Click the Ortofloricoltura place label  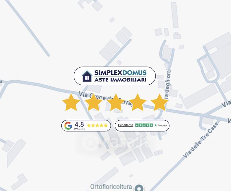pyautogui.click(x=111, y=187)
